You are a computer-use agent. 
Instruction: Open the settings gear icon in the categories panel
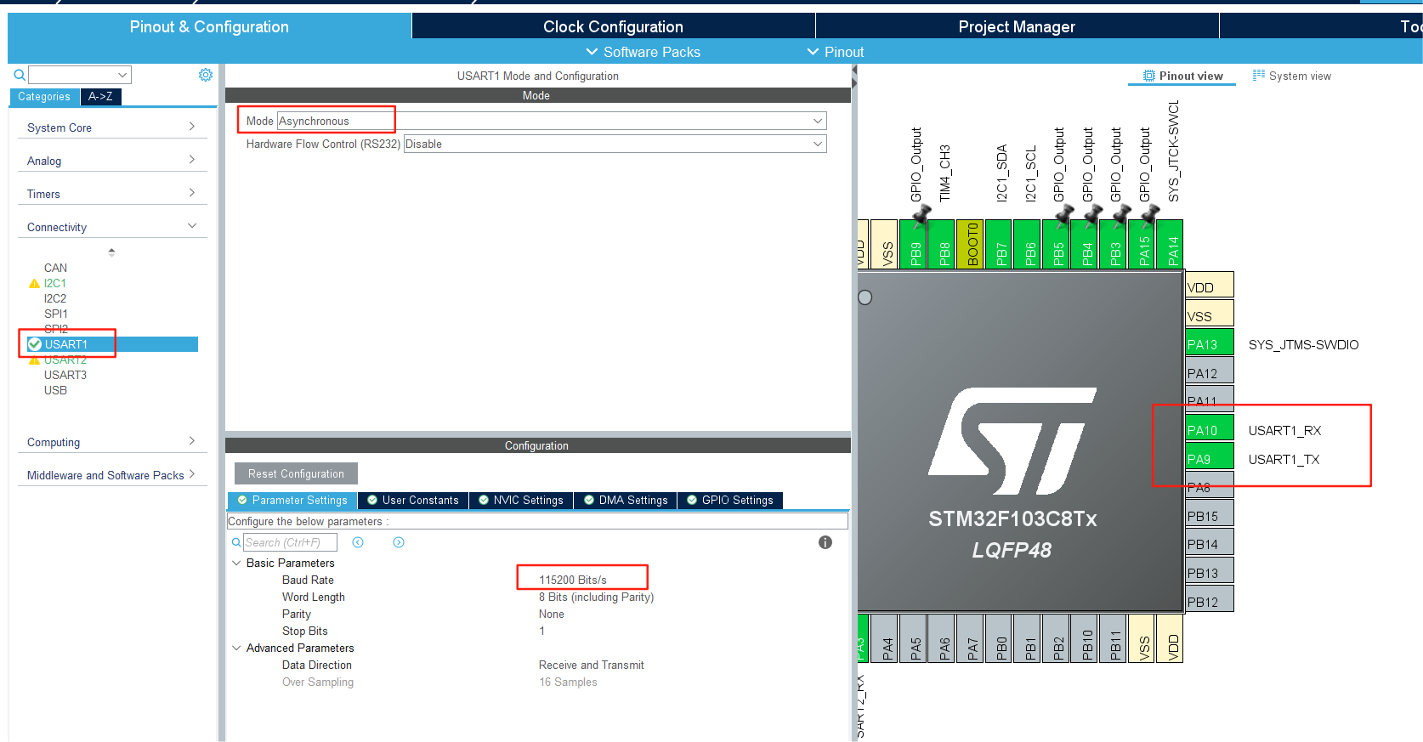coord(206,75)
